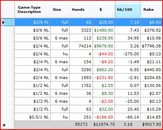Click the $7796.38 rake cell
The height and width of the screenshot is (130, 163).
[x=152, y=46]
